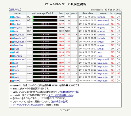Click the awabi link at 08:20 log row
The image size is (131, 116).
click(x=101, y=49)
